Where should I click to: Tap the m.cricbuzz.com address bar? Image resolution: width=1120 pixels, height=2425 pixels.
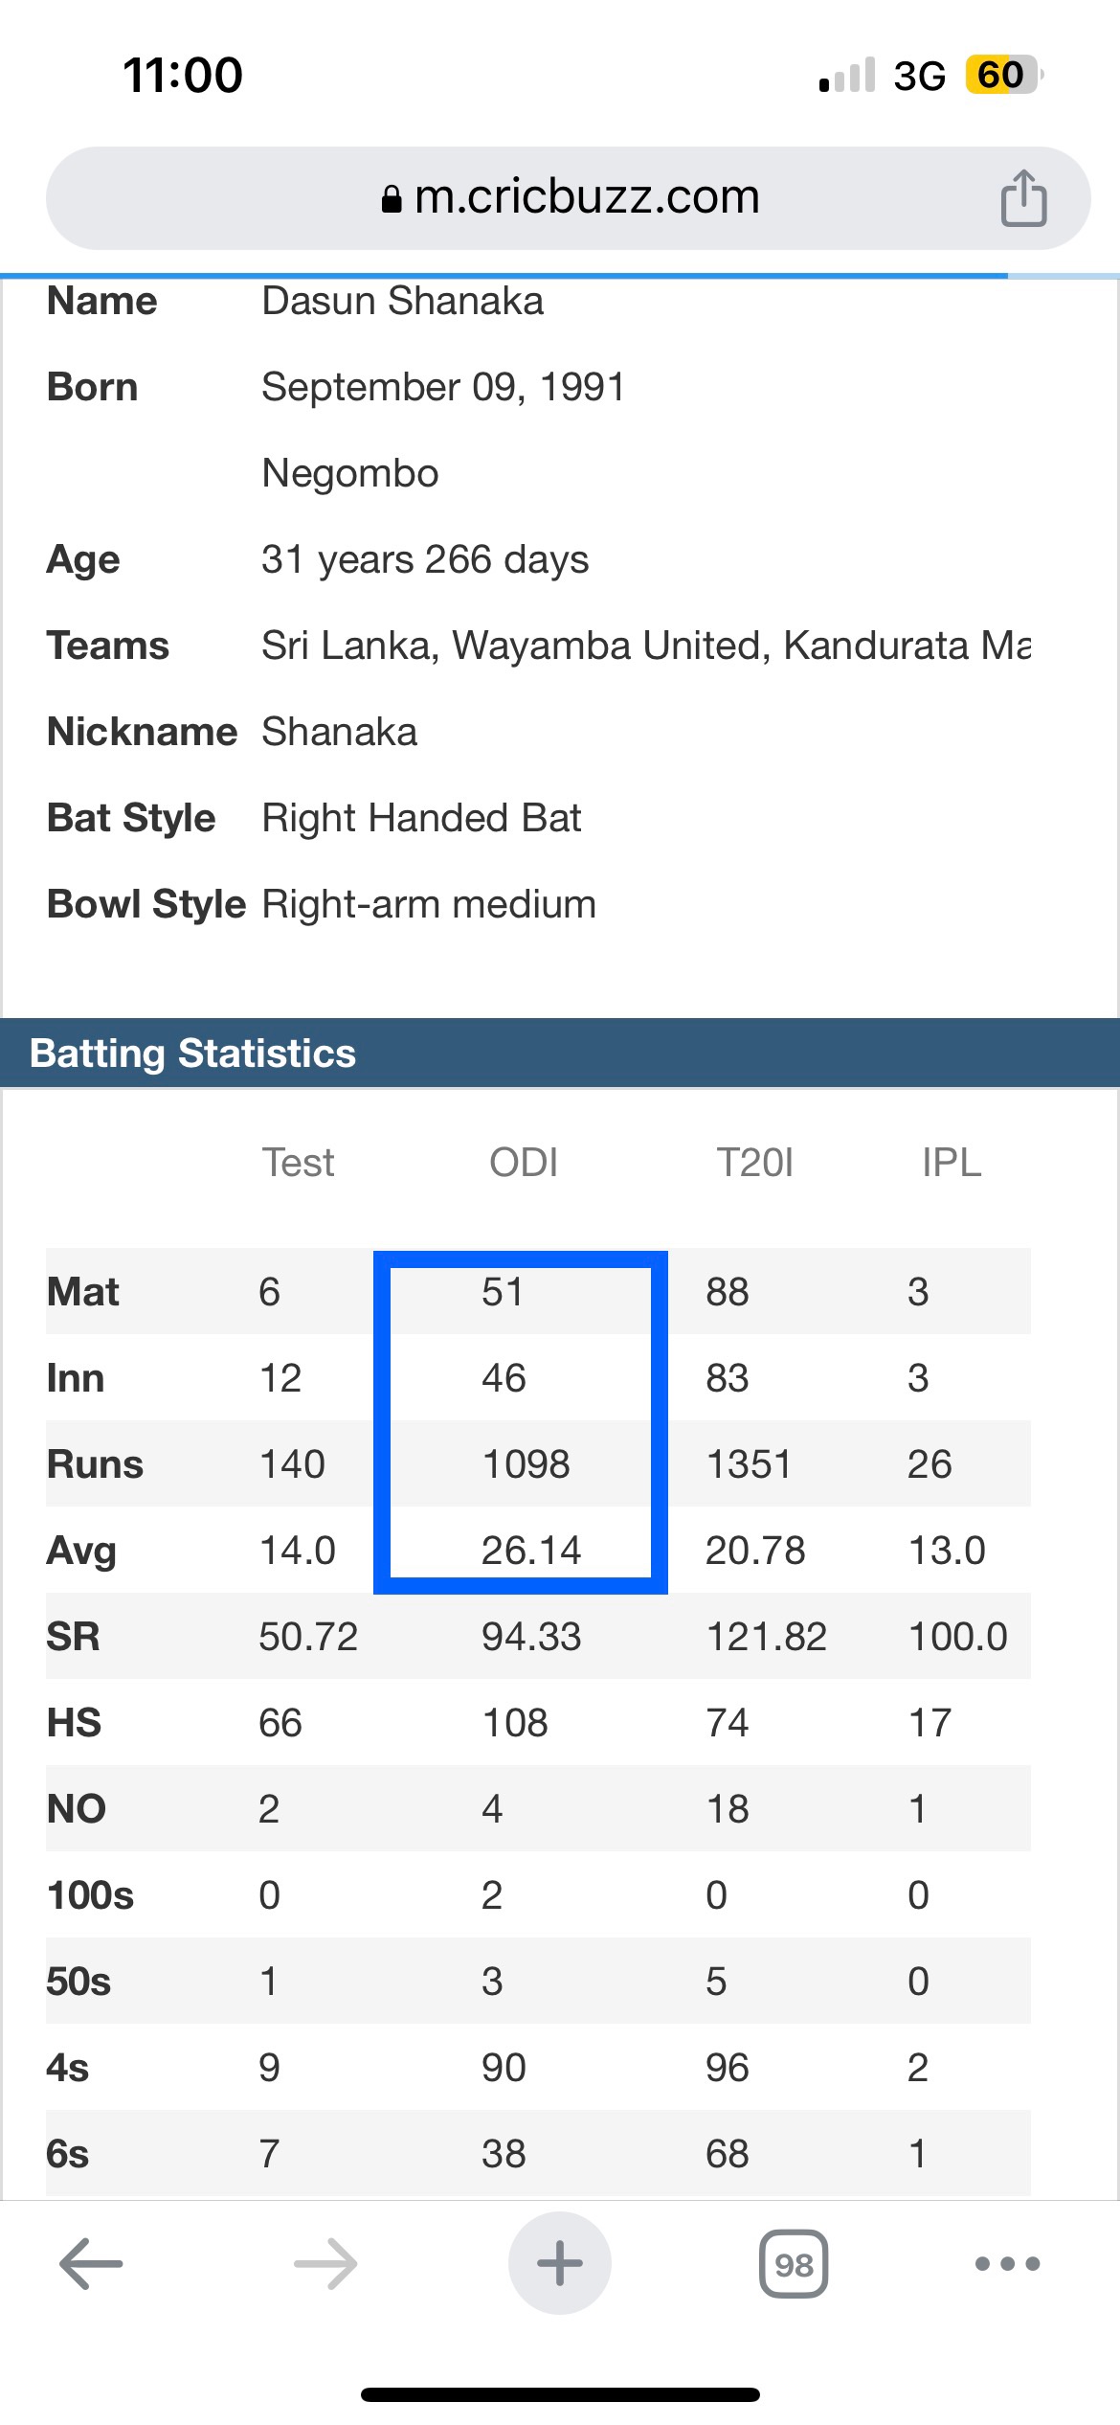coord(569,198)
